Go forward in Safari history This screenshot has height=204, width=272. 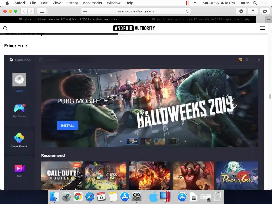pyautogui.click(x=31, y=11)
